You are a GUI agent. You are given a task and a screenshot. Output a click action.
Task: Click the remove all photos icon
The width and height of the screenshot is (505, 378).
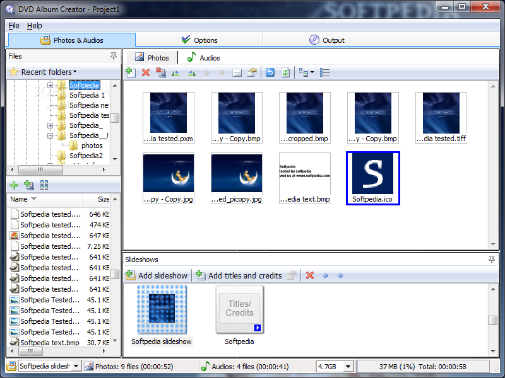161,72
